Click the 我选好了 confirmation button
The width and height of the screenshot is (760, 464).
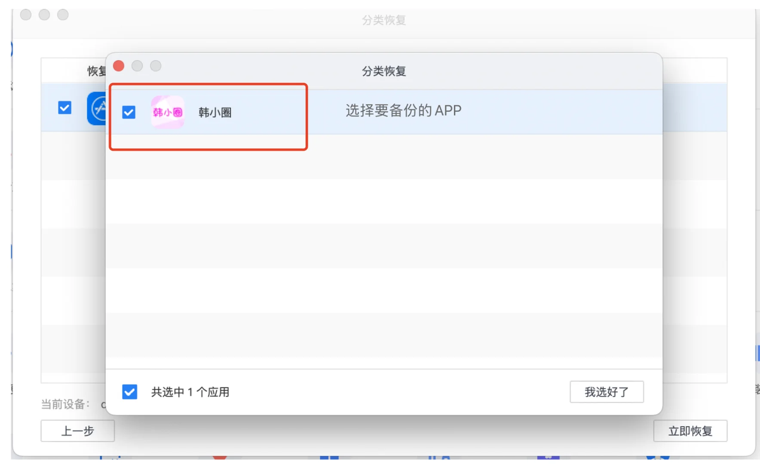[607, 391]
